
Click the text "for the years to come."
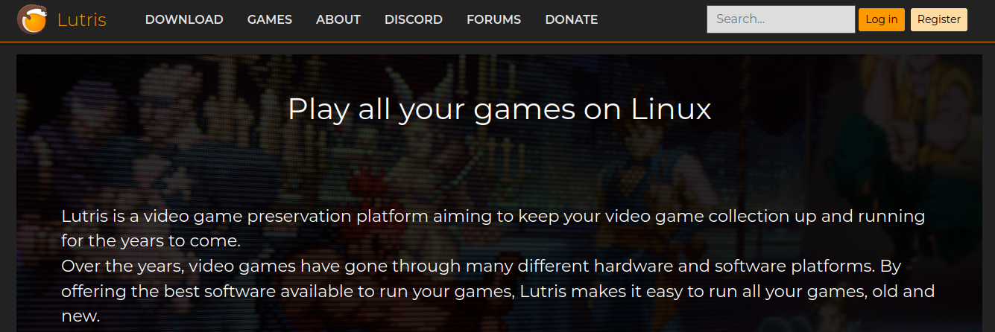151,241
